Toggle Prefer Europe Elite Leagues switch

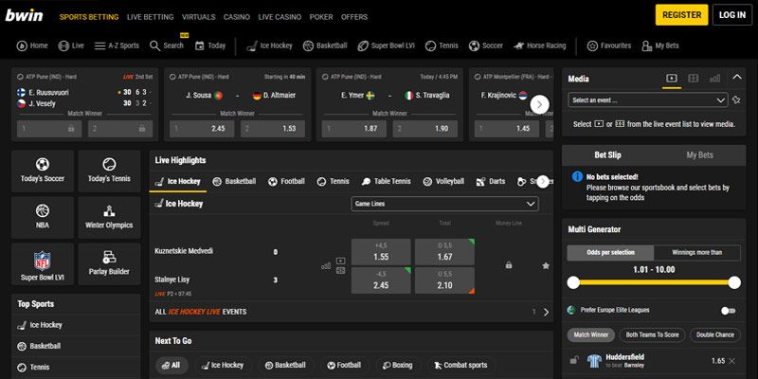(728, 311)
